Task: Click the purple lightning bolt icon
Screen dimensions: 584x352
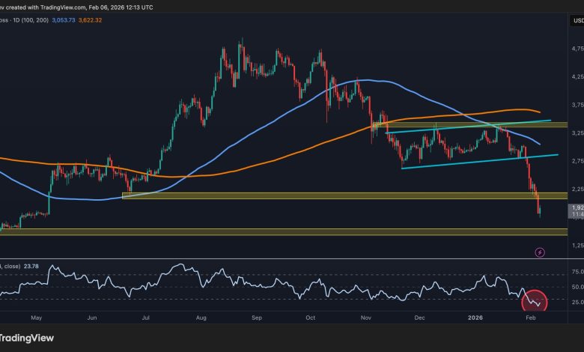Action: coord(541,252)
